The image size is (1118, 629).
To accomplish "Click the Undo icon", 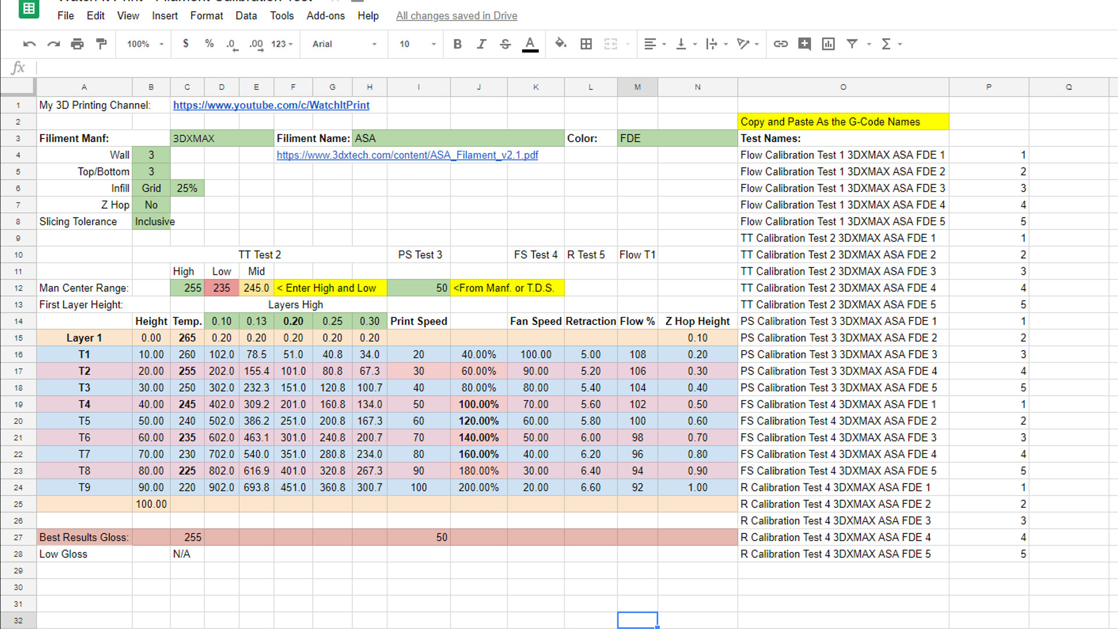I will pos(29,44).
